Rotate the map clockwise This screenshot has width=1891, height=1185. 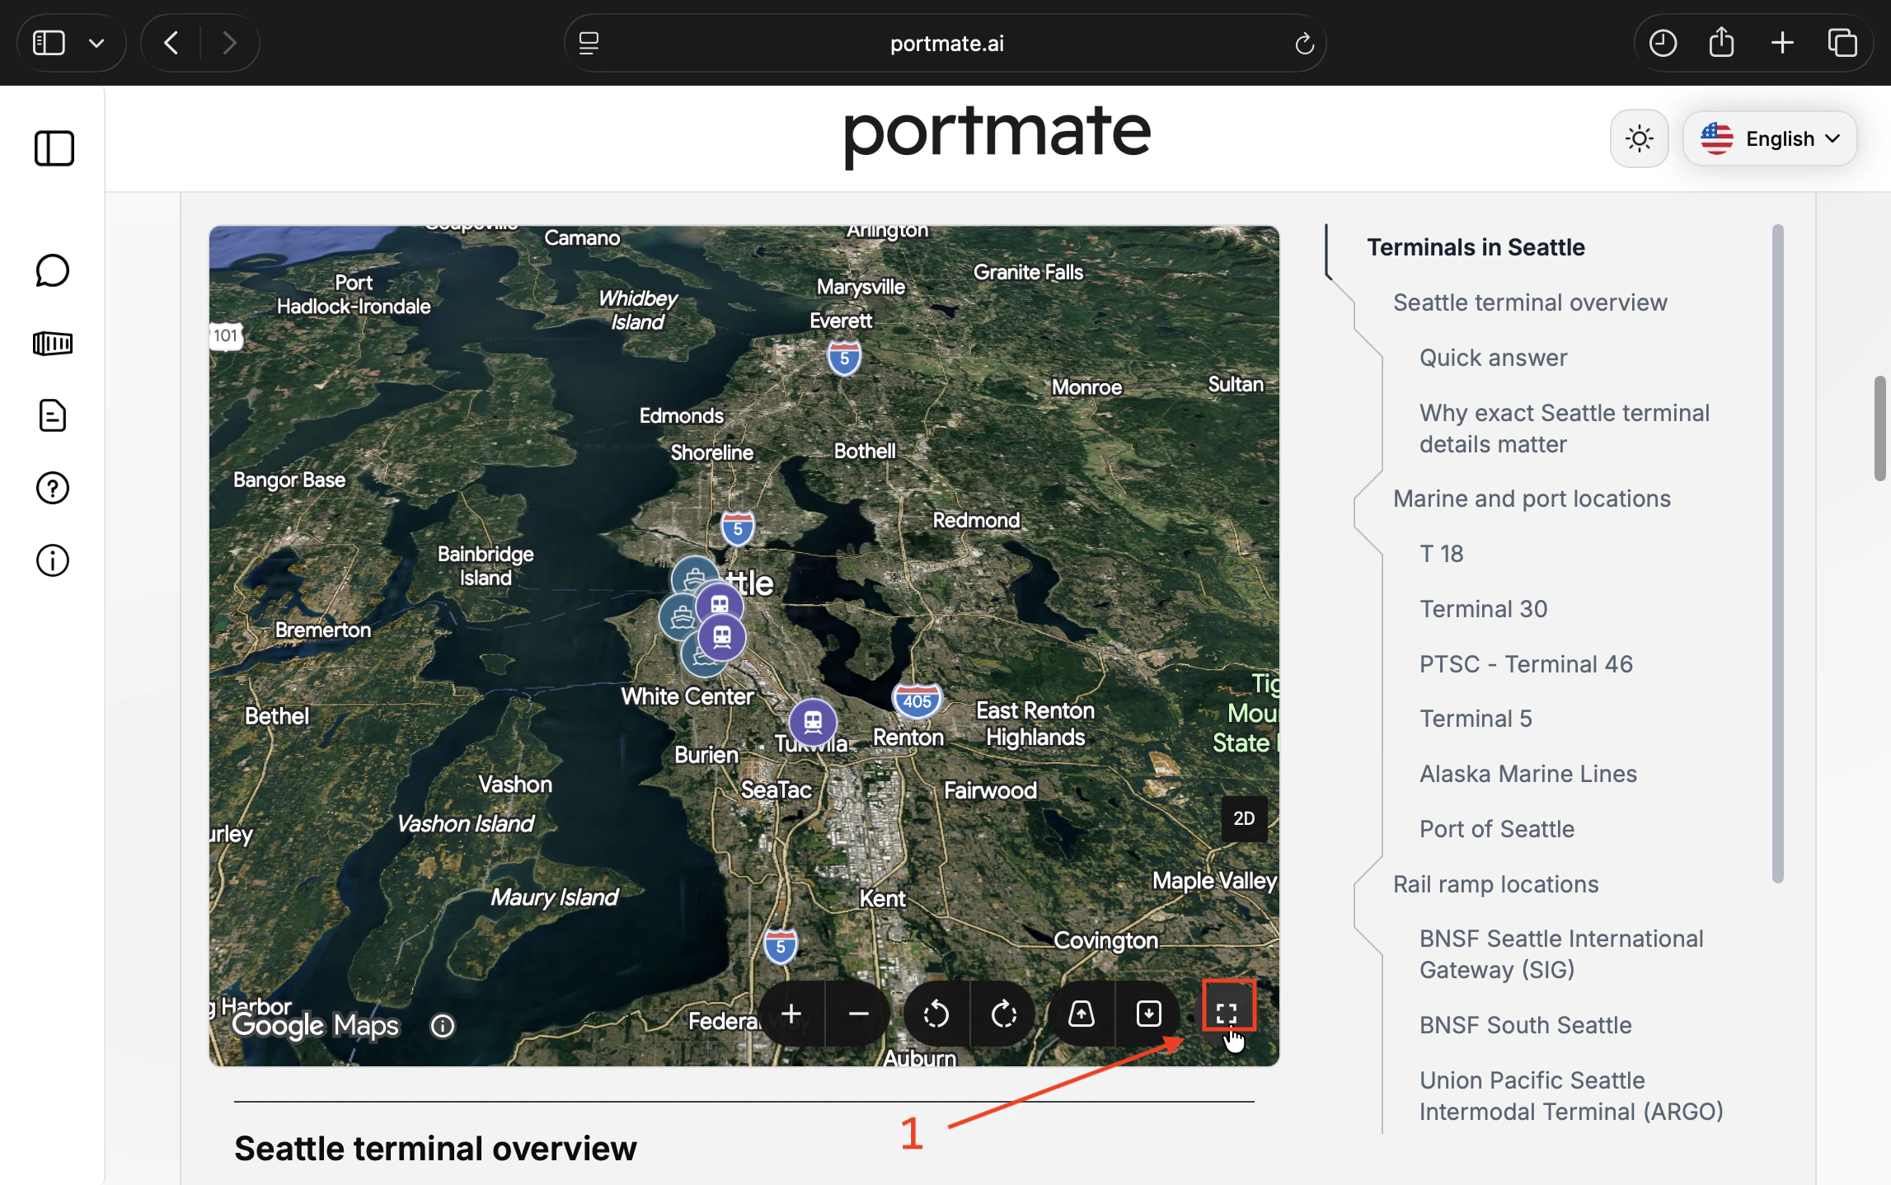pos(1004,1014)
